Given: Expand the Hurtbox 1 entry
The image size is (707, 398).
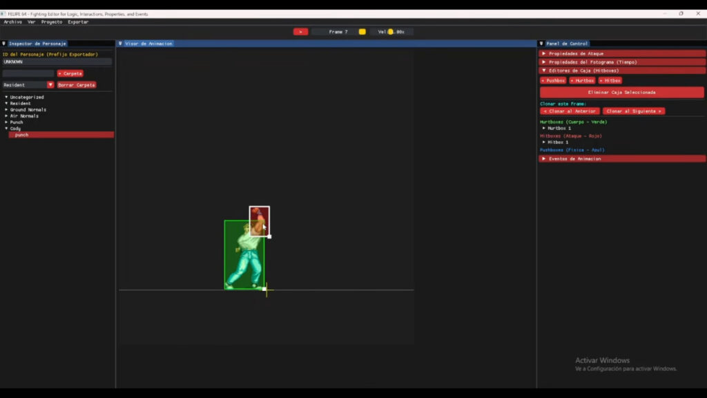Looking at the screenshot, I should 544,128.
